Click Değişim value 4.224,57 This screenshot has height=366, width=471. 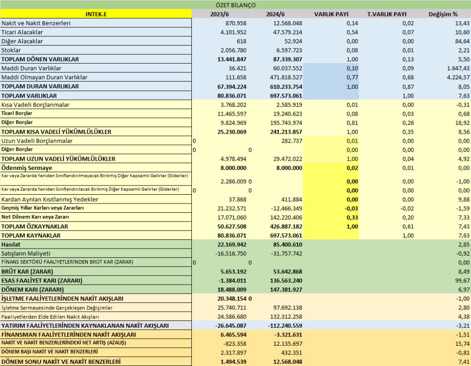458,77
